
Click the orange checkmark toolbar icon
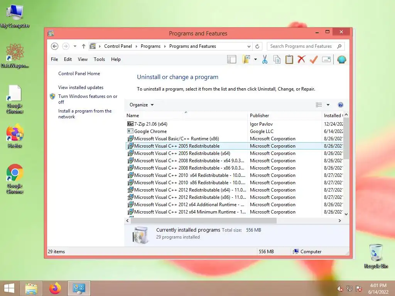(x=314, y=59)
